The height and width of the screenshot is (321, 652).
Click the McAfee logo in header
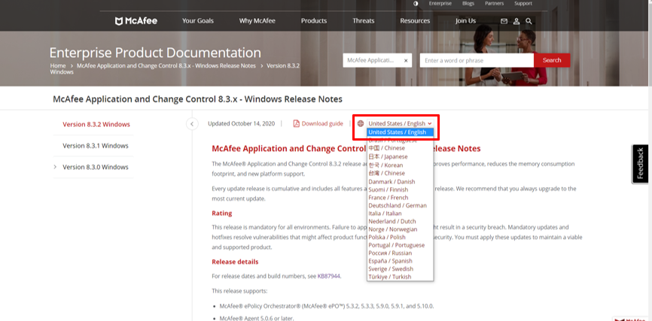pyautogui.click(x=136, y=21)
